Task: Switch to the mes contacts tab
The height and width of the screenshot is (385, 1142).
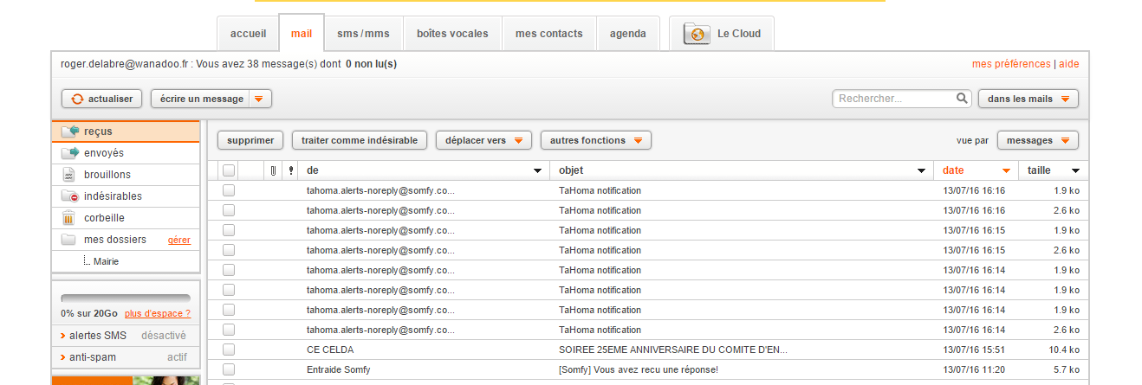Action: [x=549, y=34]
